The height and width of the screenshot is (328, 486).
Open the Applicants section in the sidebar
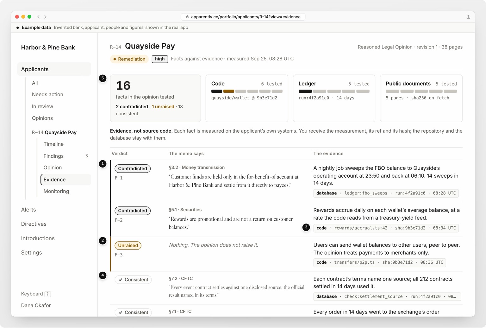point(54,69)
